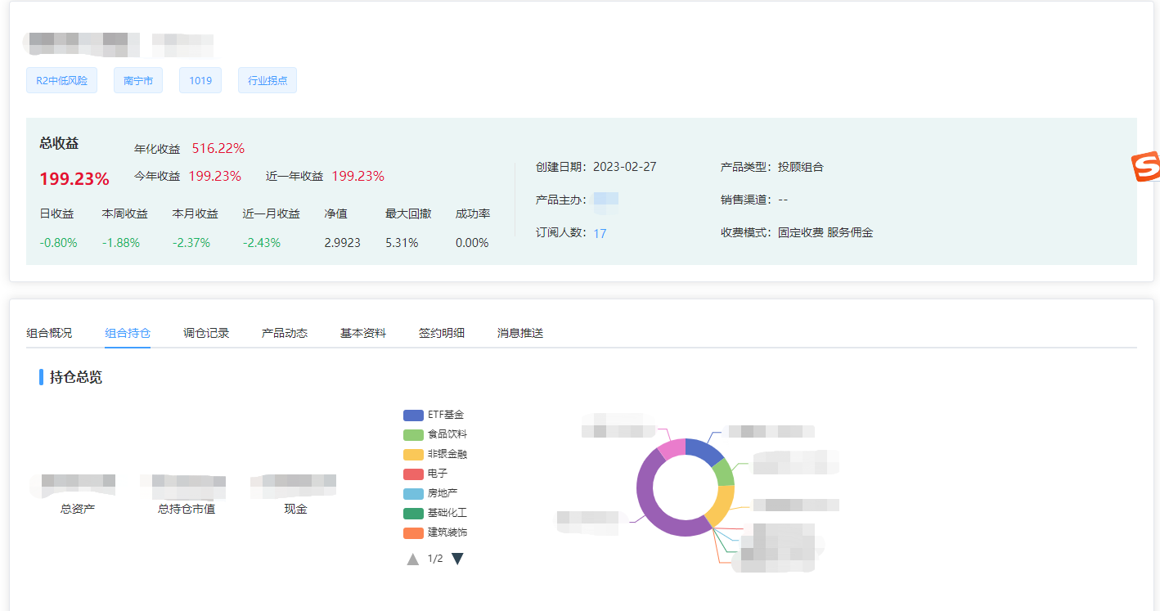
Task: Click total return value 199.23% in bold
Action: (x=74, y=179)
